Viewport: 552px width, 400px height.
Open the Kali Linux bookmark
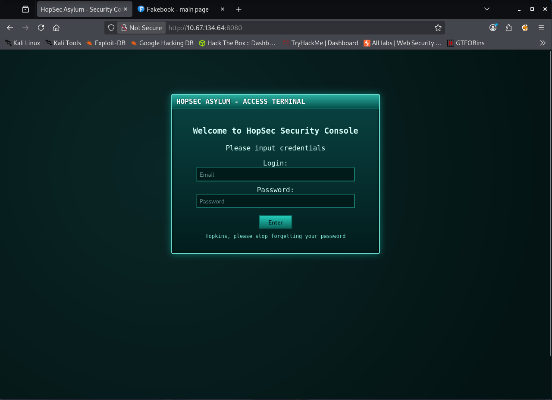click(22, 43)
